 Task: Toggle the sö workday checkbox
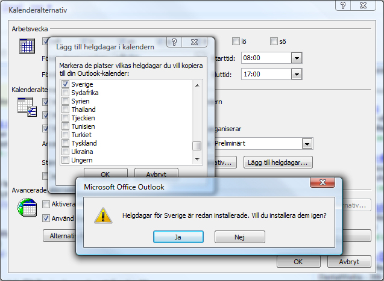pos(274,42)
